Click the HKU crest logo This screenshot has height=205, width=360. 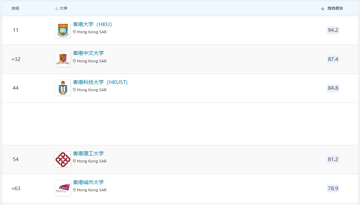(63, 30)
